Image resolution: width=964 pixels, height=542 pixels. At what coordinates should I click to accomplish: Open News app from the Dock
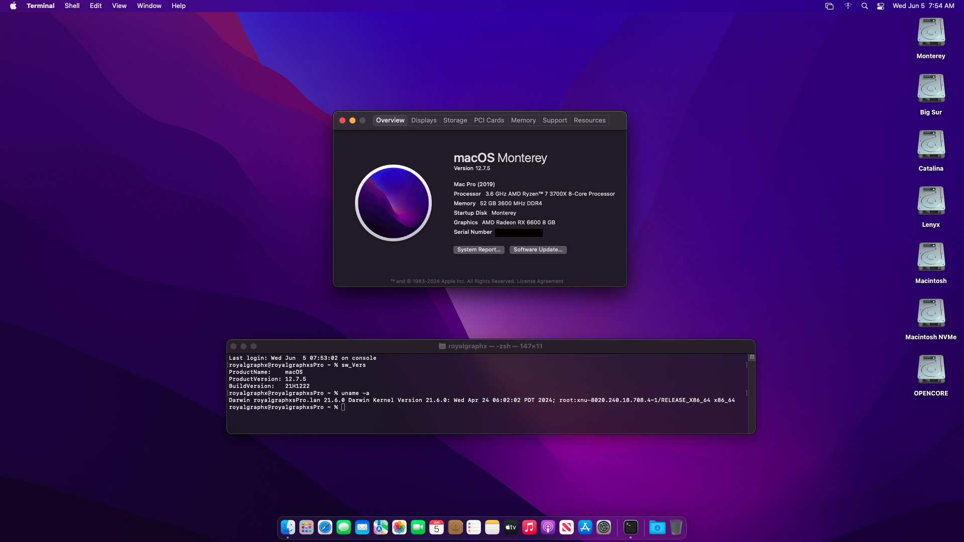pos(566,527)
